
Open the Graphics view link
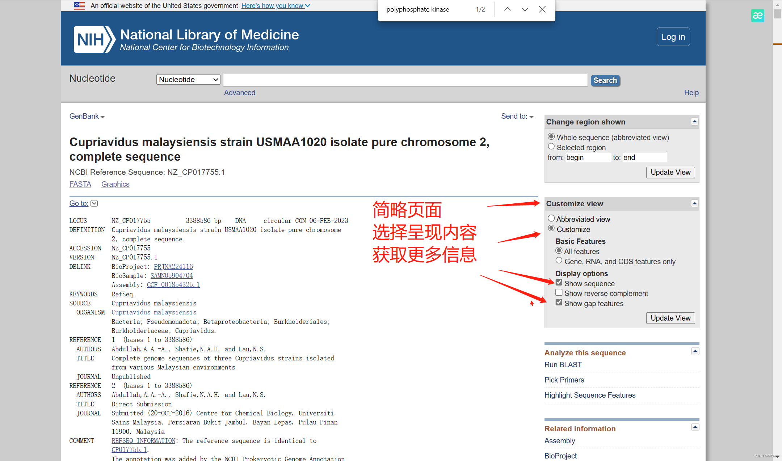pos(115,184)
